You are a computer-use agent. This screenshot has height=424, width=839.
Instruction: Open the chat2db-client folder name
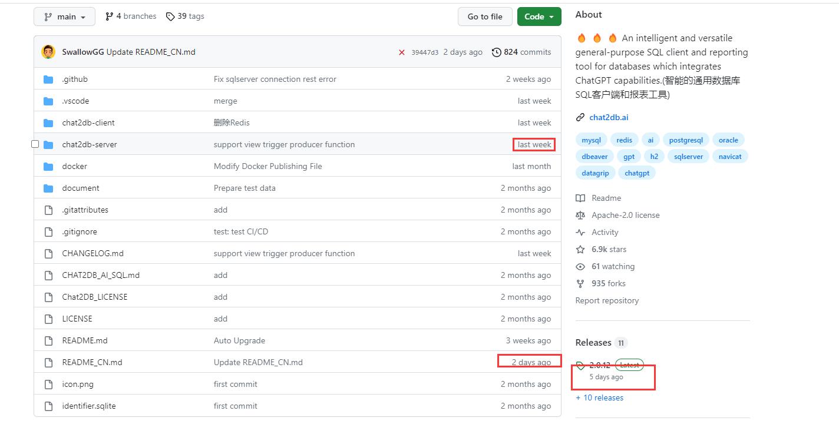pyautogui.click(x=88, y=122)
